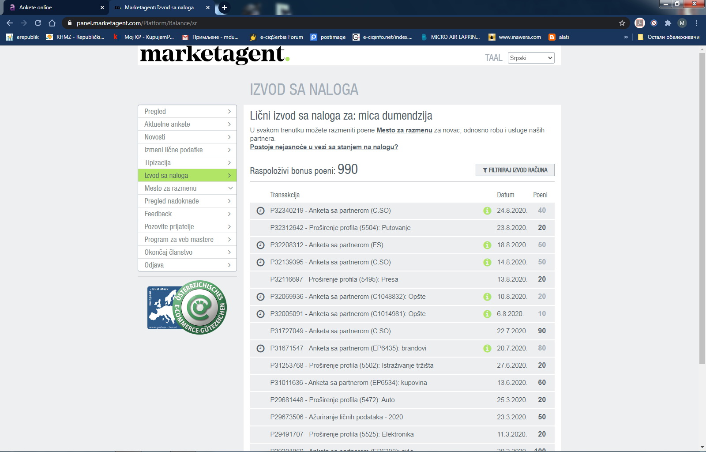Open Okončaj članstvo in sidebar
This screenshot has width=706, height=452.
click(x=187, y=252)
